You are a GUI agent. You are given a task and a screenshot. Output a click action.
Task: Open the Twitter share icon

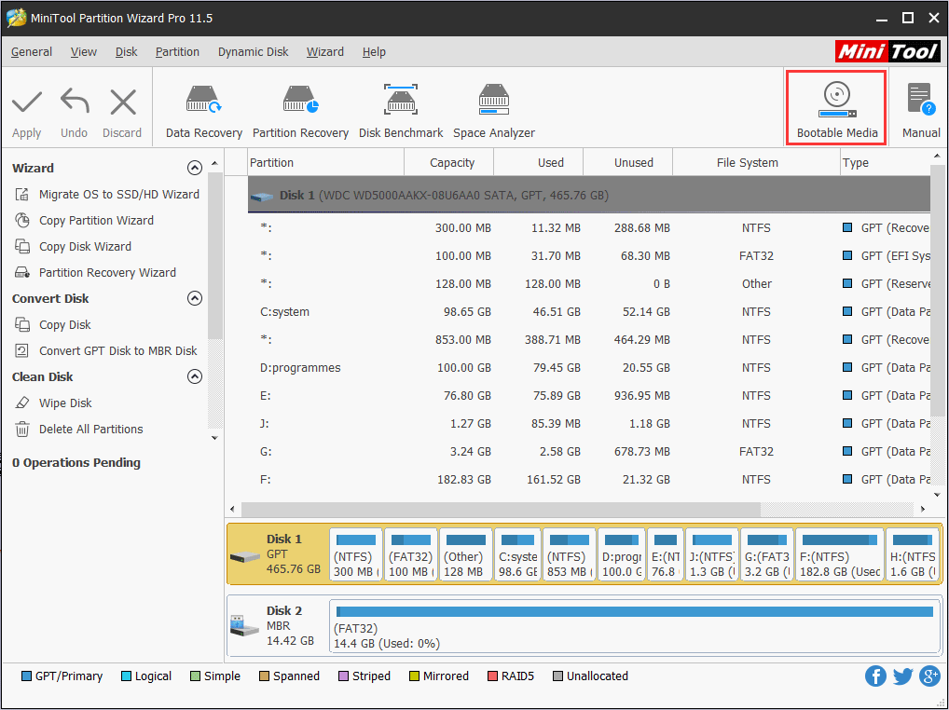tap(902, 676)
